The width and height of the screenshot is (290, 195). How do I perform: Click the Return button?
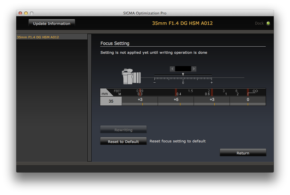click(243, 153)
